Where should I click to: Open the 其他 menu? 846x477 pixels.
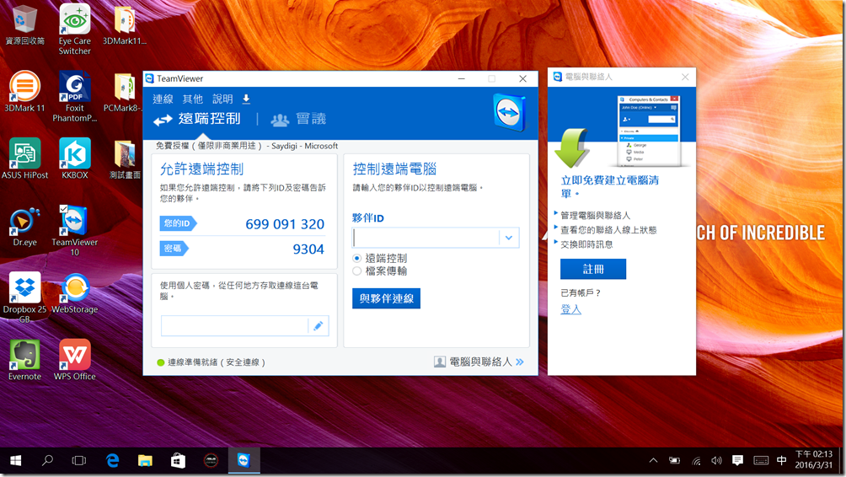[193, 99]
